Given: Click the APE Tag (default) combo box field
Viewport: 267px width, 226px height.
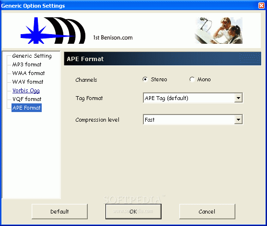Looking at the screenshot, I should click(193, 98).
